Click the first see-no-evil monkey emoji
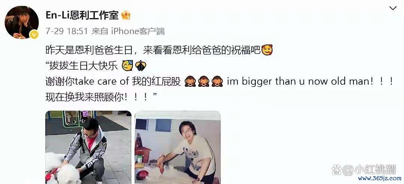Screen dimensions: 404x184 (x=190, y=82)
